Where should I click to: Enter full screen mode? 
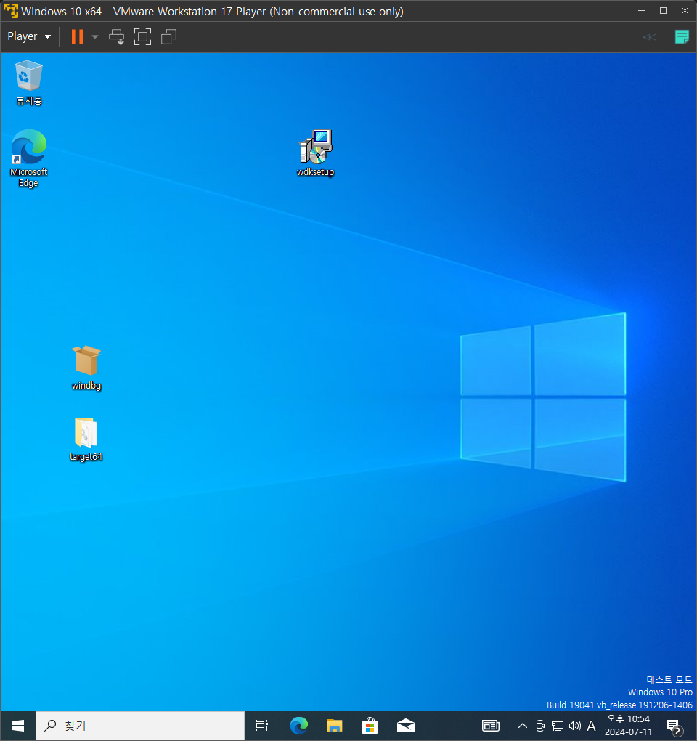[142, 36]
